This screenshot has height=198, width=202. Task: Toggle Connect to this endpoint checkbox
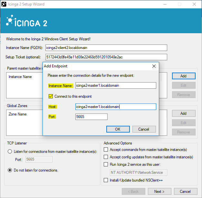click(x=51, y=96)
